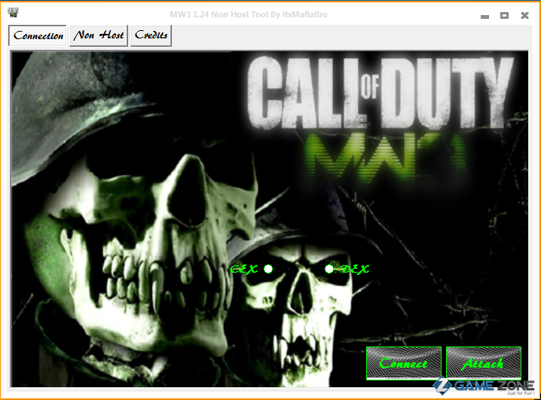Open the Non Host tab
The width and height of the screenshot is (541, 400).
[99, 35]
